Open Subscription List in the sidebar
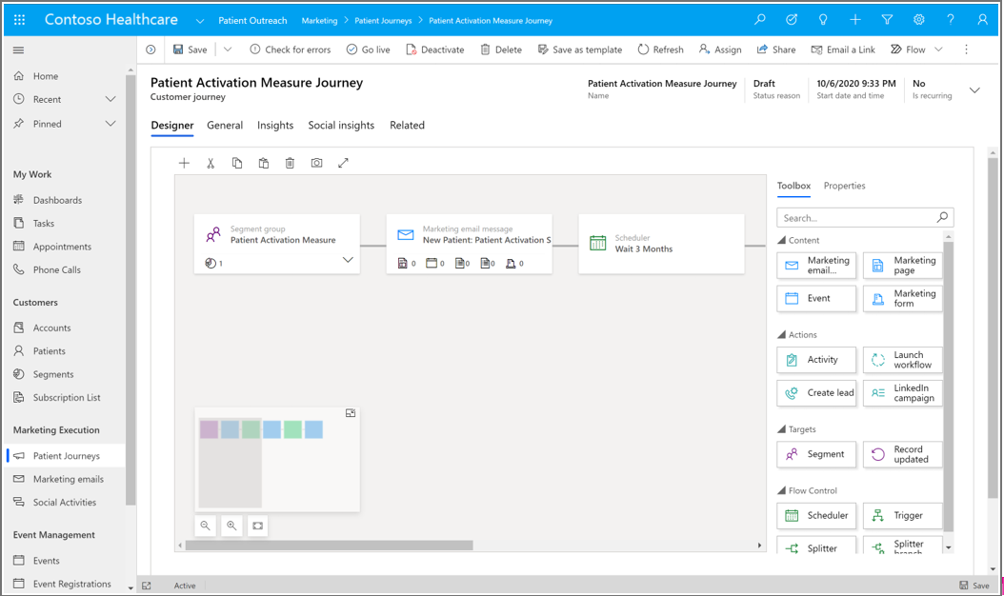 tap(67, 398)
